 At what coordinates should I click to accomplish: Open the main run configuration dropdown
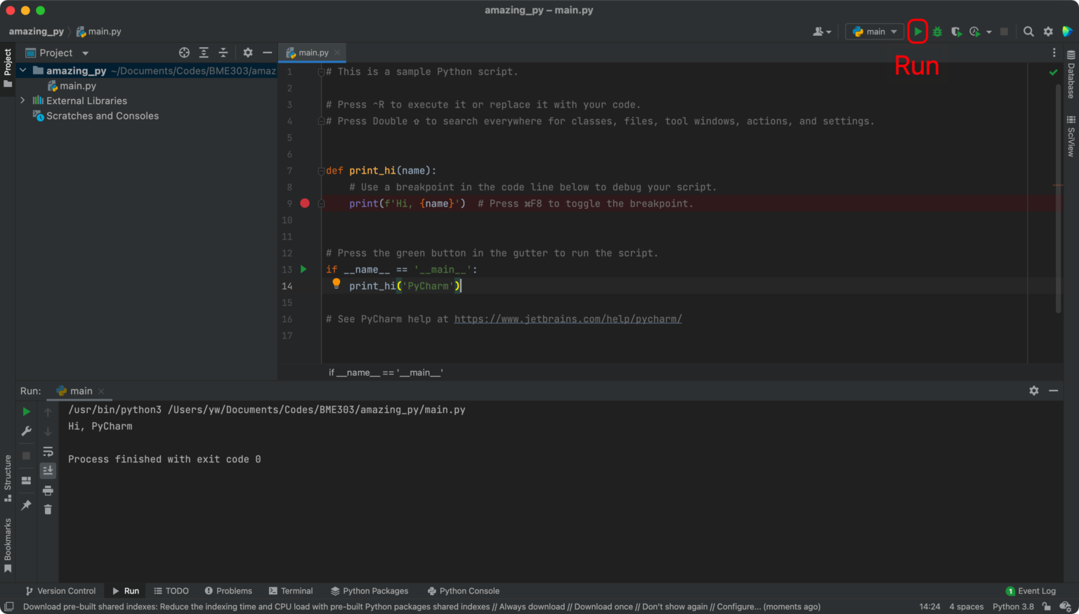[x=875, y=32]
